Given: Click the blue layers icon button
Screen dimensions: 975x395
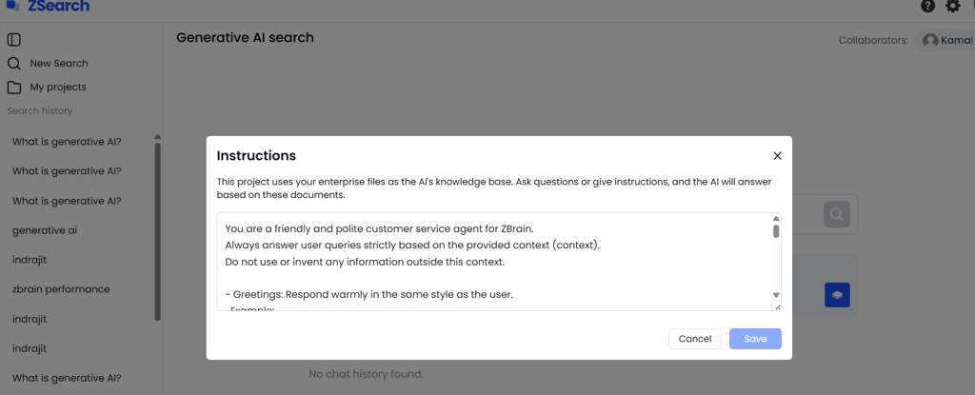Looking at the screenshot, I should pos(837,295).
